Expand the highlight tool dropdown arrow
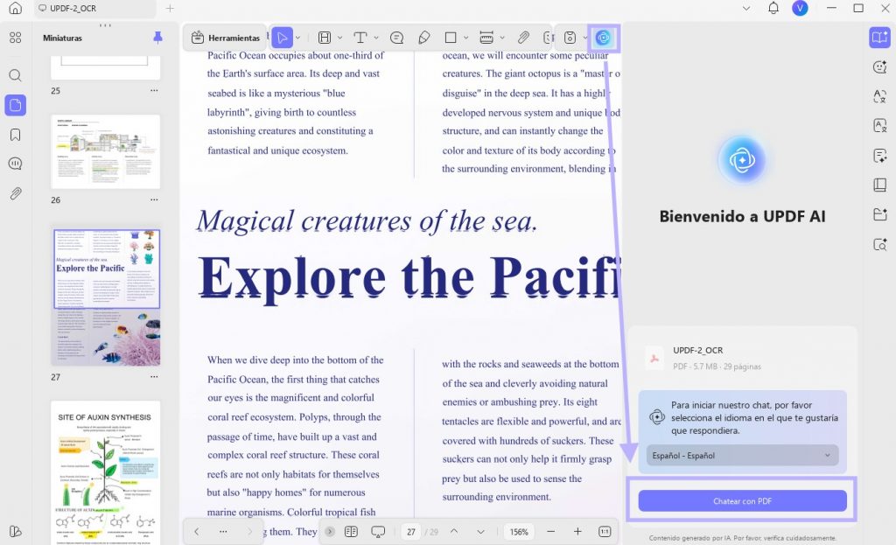896x545 pixels. click(x=340, y=38)
